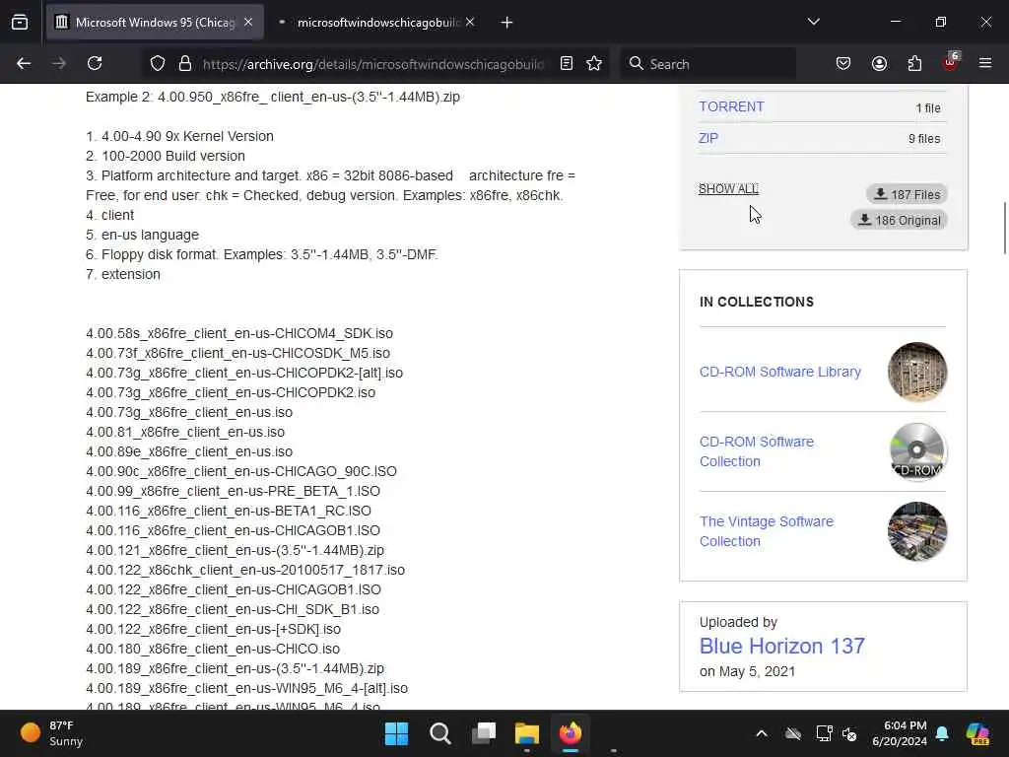Click the CD-ROM Software Library thumbnail

click(917, 372)
